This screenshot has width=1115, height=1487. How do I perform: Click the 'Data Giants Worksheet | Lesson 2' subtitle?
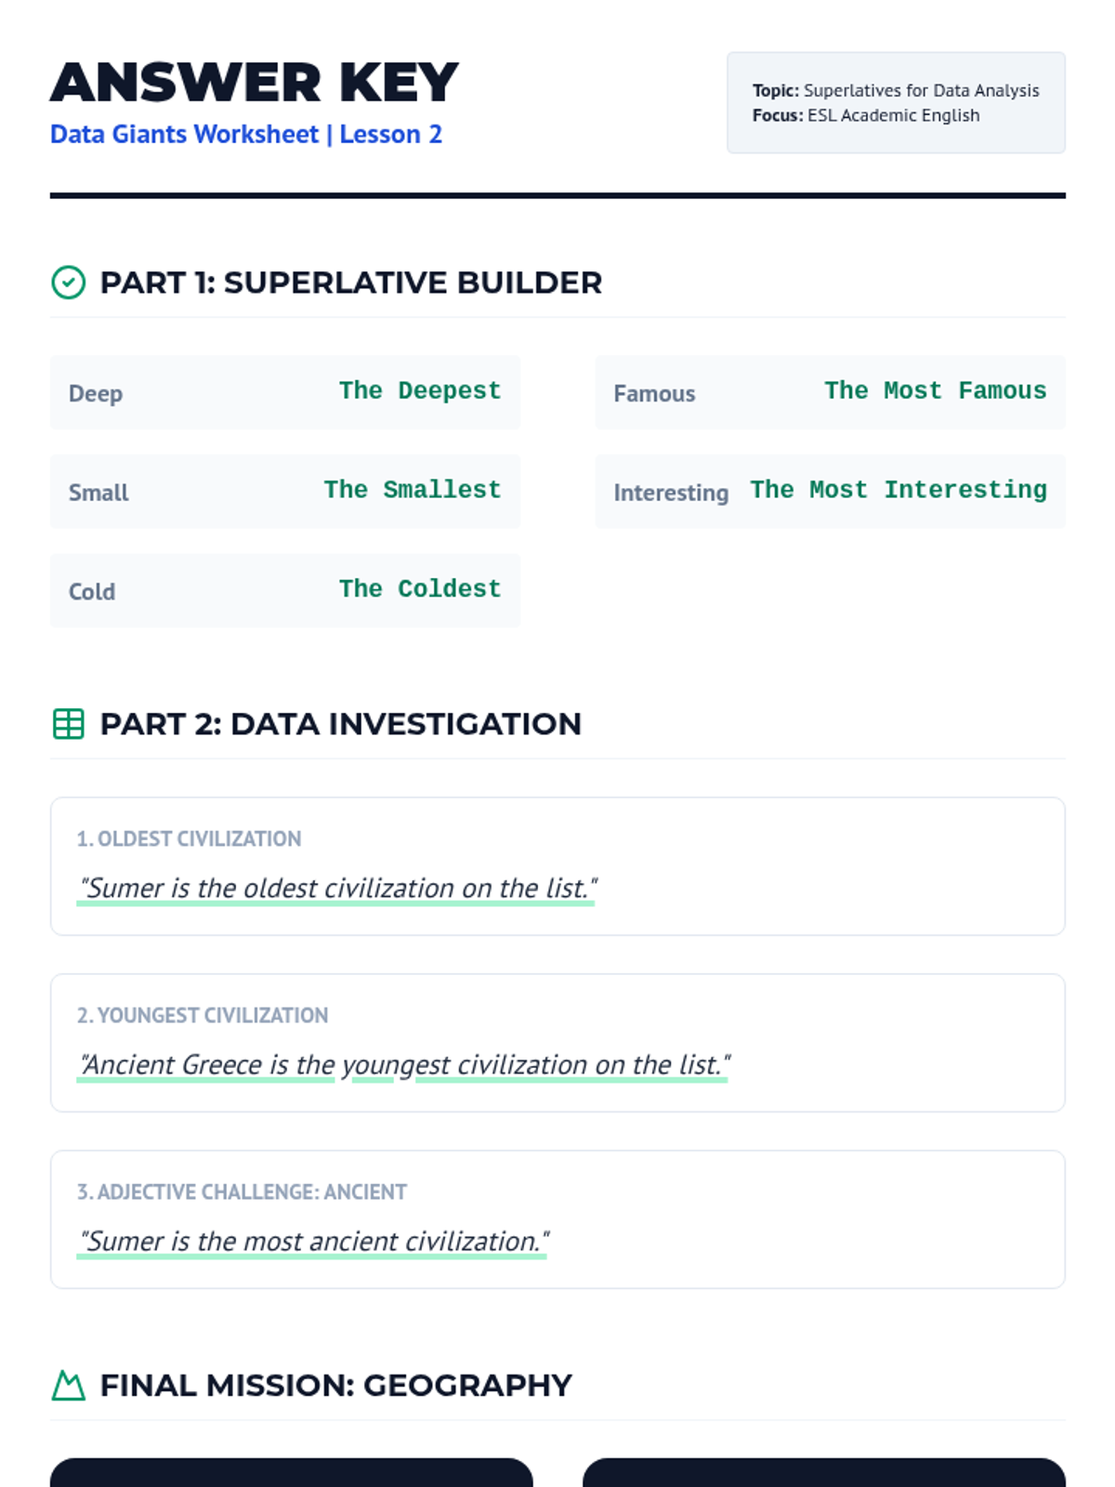246,135
